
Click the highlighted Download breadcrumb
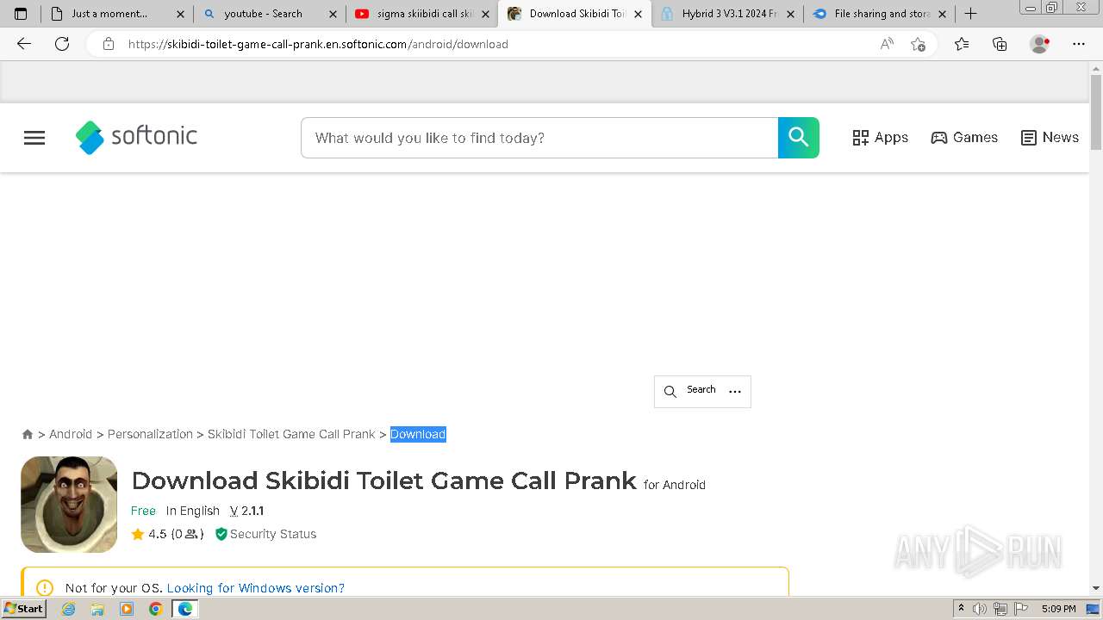click(x=418, y=434)
